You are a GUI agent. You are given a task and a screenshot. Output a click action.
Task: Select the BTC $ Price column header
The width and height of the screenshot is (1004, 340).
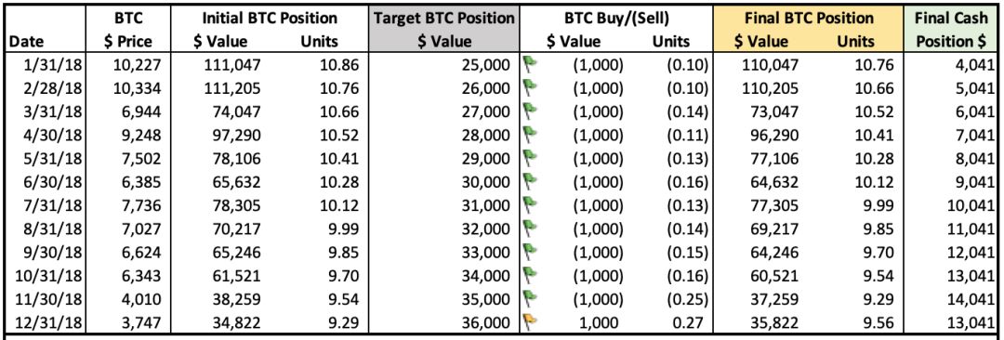[x=127, y=30]
